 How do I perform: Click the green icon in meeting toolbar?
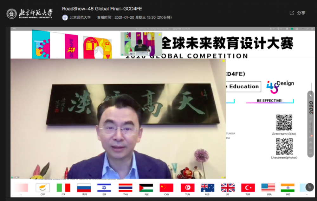click(292, 29)
